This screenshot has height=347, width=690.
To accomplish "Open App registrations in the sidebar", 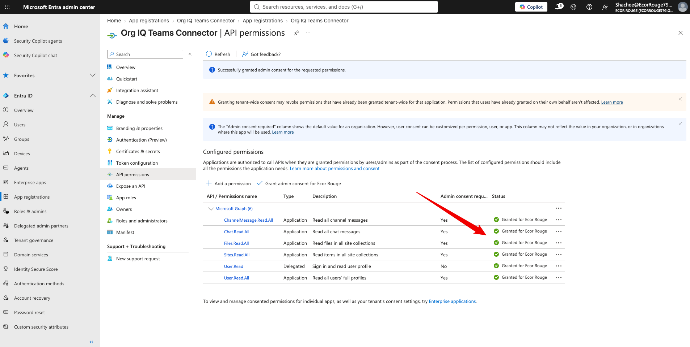I will [32, 197].
